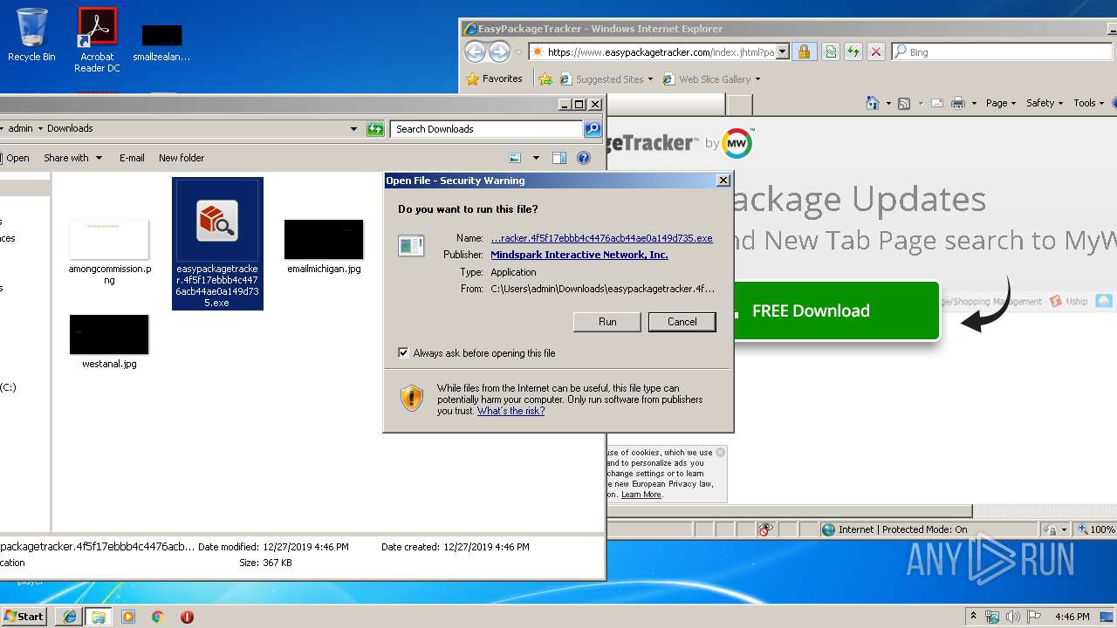Screen dimensions: 1117x628
Task: Cancel the Open File security warning
Action: (x=682, y=322)
